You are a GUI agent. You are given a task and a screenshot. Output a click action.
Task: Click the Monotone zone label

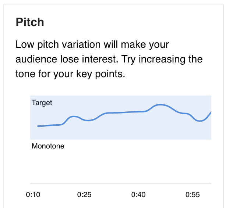48,146
